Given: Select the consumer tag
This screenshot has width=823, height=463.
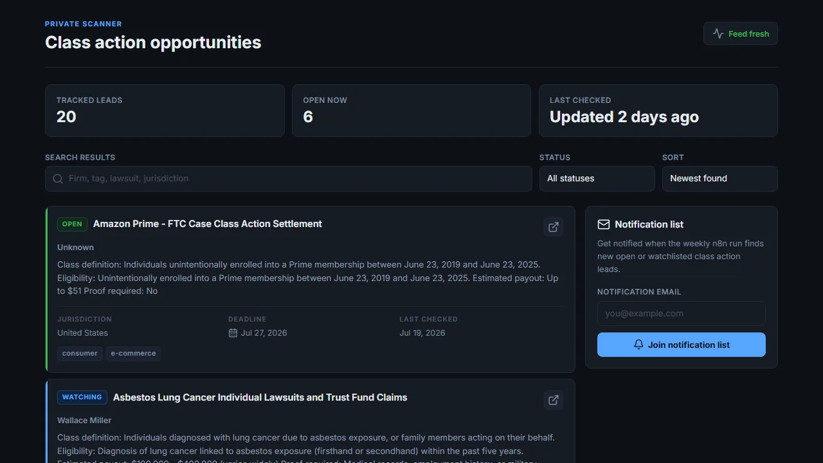Looking at the screenshot, I should click(80, 354).
